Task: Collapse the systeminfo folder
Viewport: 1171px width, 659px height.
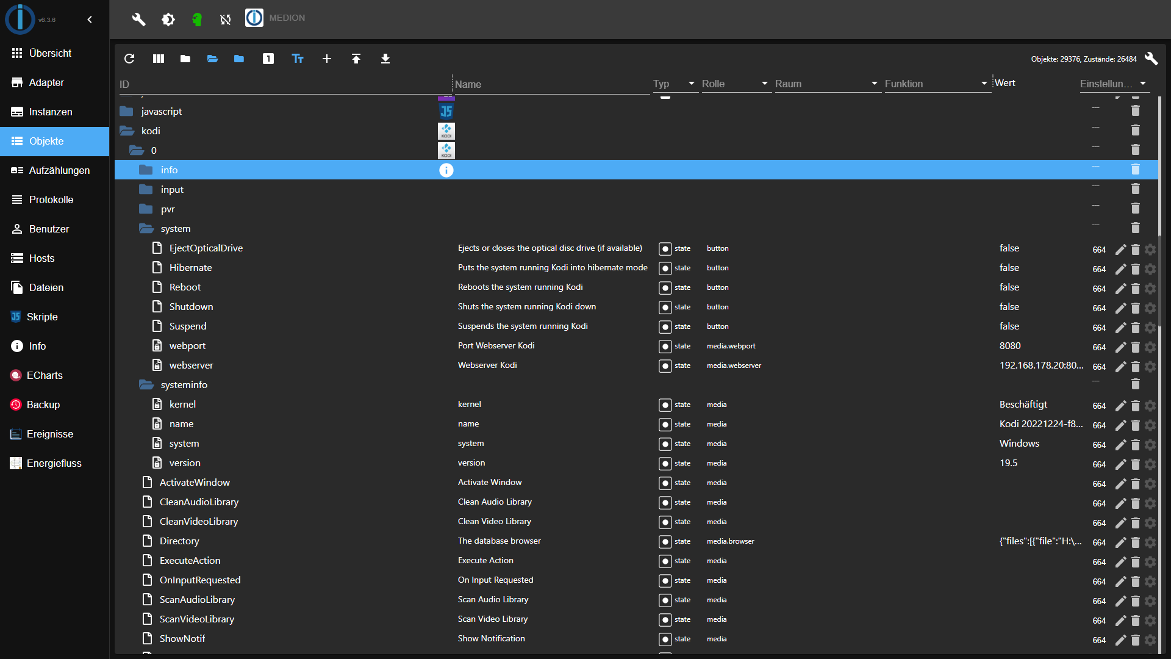Action: point(146,384)
